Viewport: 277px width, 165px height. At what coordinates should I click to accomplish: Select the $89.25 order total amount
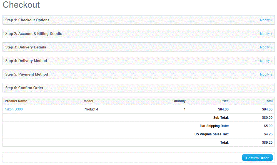pyautogui.click(x=267, y=143)
